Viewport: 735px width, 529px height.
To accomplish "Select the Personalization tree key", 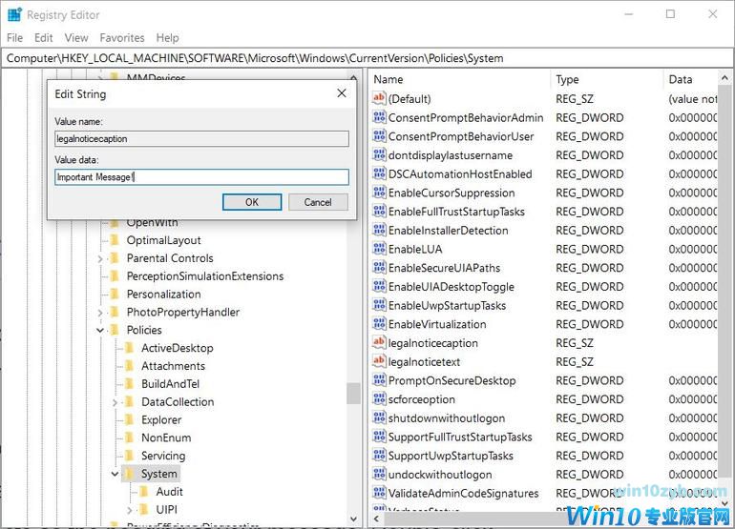I will tap(163, 294).
